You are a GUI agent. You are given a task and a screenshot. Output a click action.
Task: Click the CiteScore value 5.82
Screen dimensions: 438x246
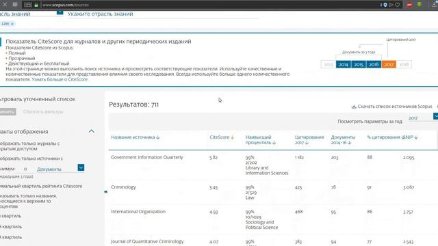coord(214,158)
